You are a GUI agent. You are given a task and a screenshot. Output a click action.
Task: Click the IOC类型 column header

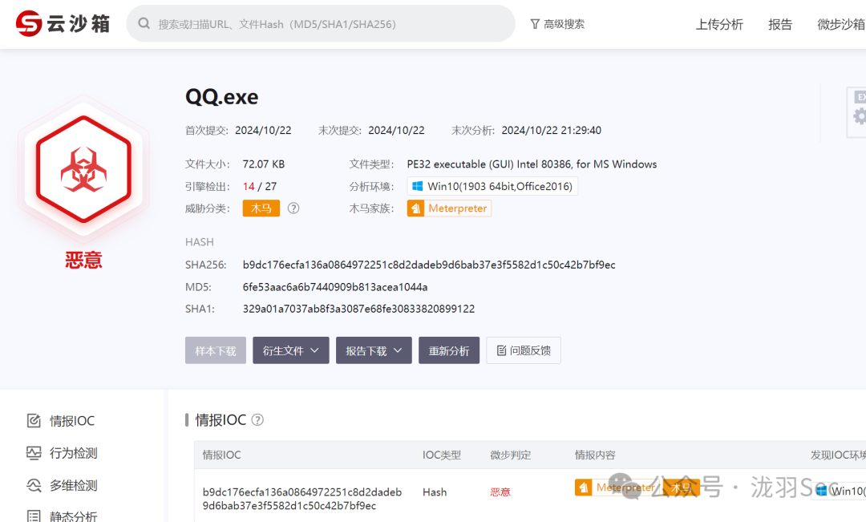click(x=441, y=455)
